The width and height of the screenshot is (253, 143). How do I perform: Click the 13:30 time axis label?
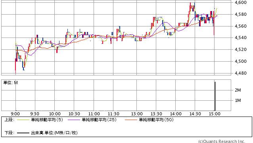tap(156, 114)
